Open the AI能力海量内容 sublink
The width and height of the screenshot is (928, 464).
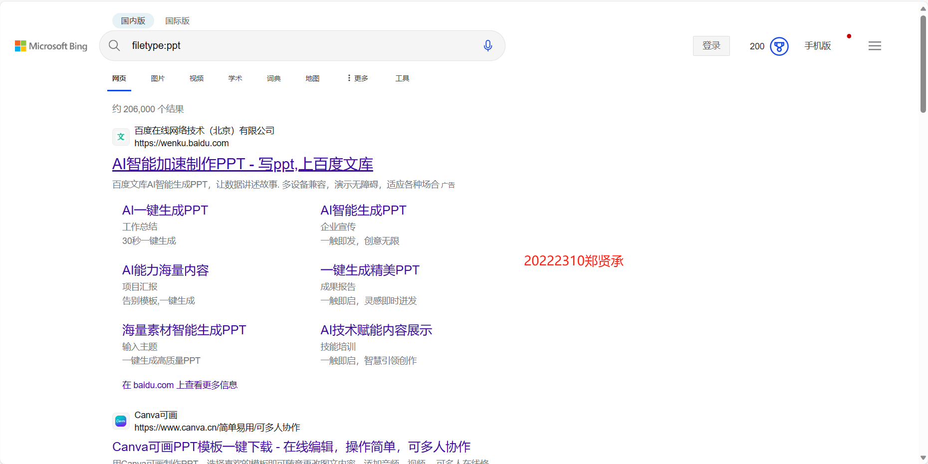tap(165, 270)
